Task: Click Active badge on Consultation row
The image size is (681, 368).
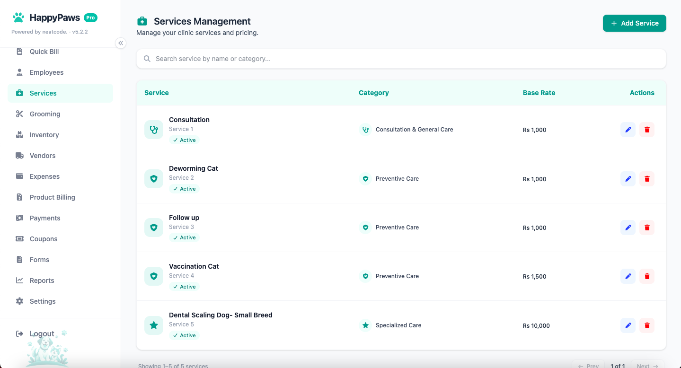Action: point(184,140)
